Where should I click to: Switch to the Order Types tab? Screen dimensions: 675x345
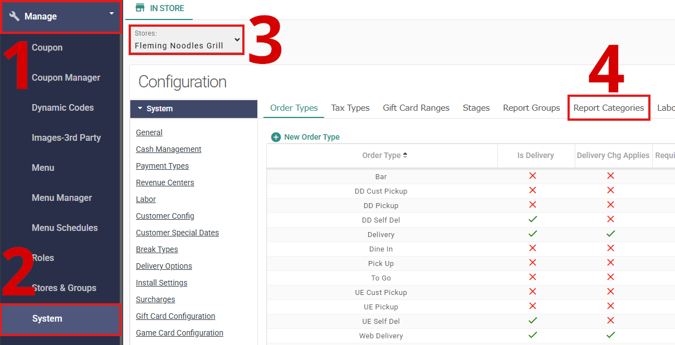coord(294,108)
